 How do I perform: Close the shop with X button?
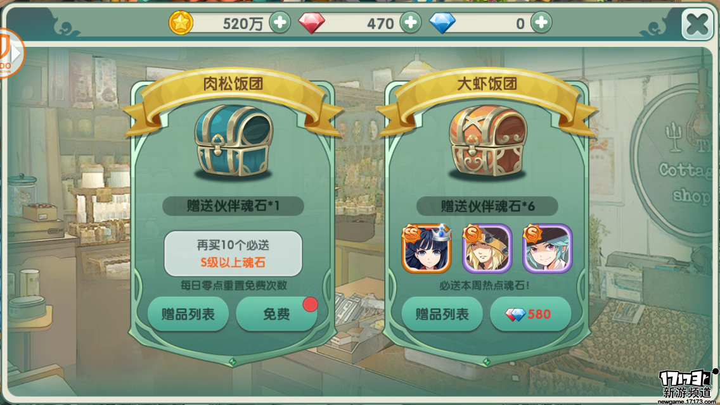click(x=697, y=24)
